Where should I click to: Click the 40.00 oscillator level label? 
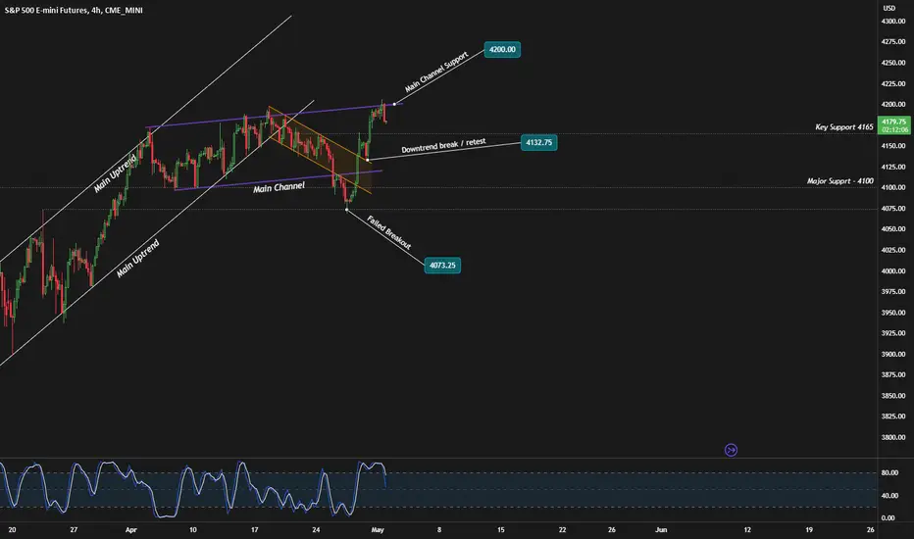(x=889, y=495)
